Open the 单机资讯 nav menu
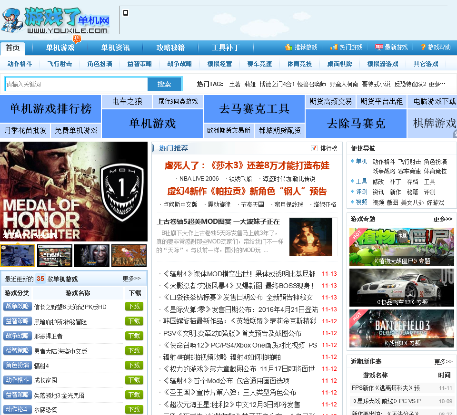This screenshot has height=415, width=457. 115,48
